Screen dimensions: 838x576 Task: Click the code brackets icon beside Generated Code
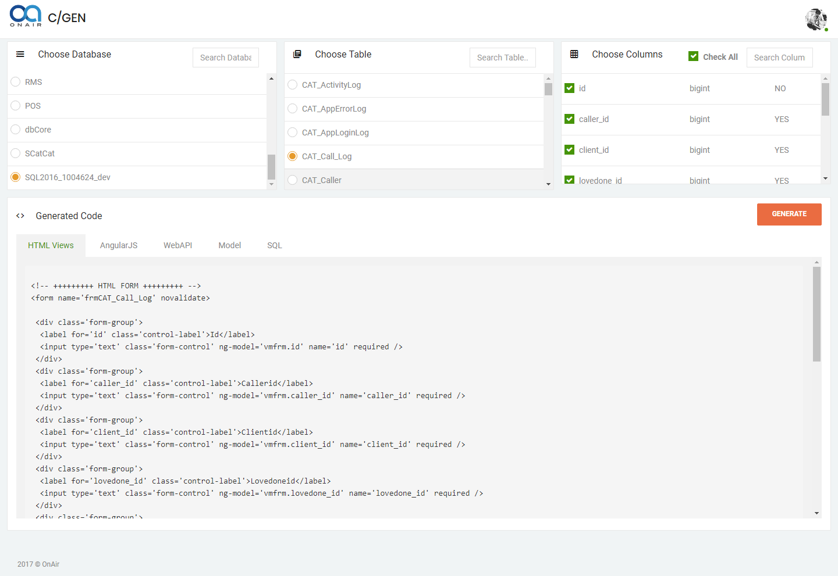[20, 216]
